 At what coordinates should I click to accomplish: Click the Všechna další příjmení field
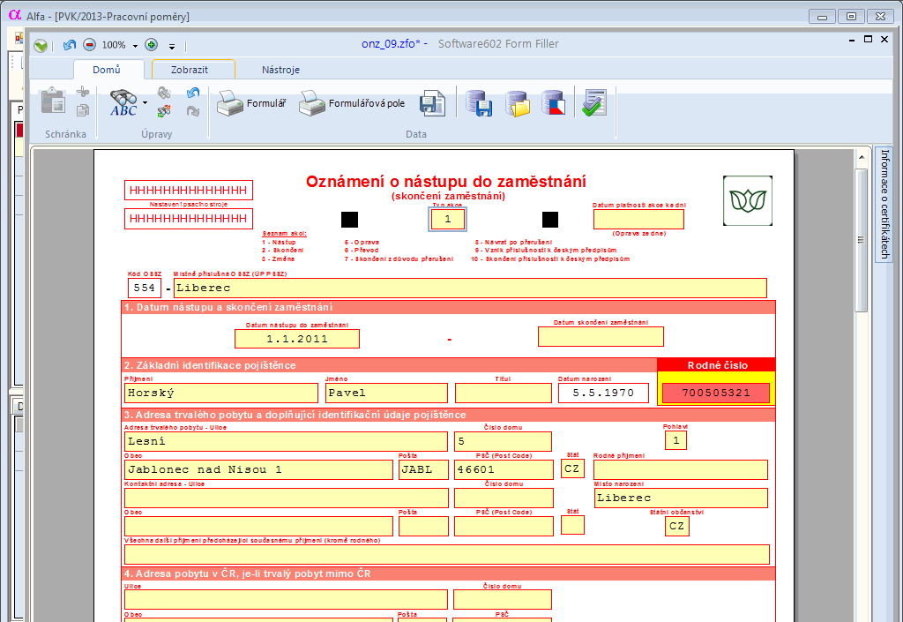click(x=447, y=555)
